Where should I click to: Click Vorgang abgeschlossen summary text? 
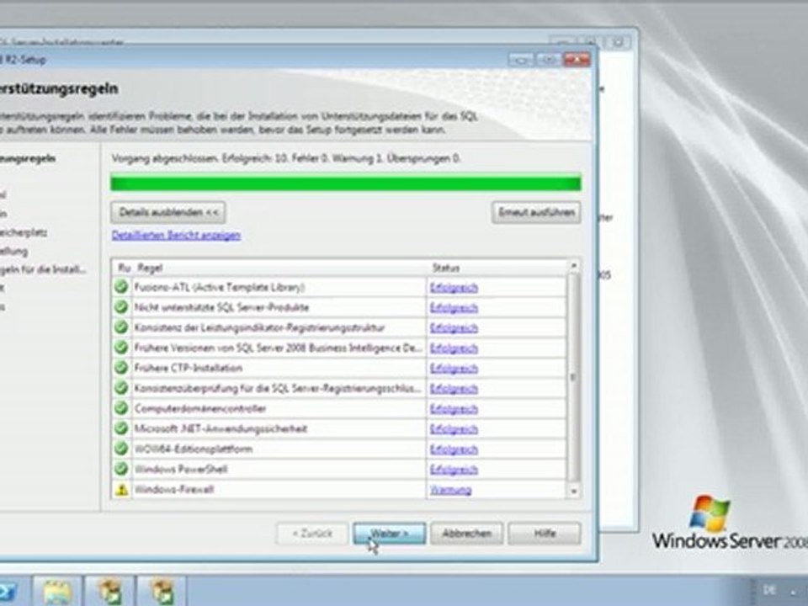(286, 159)
